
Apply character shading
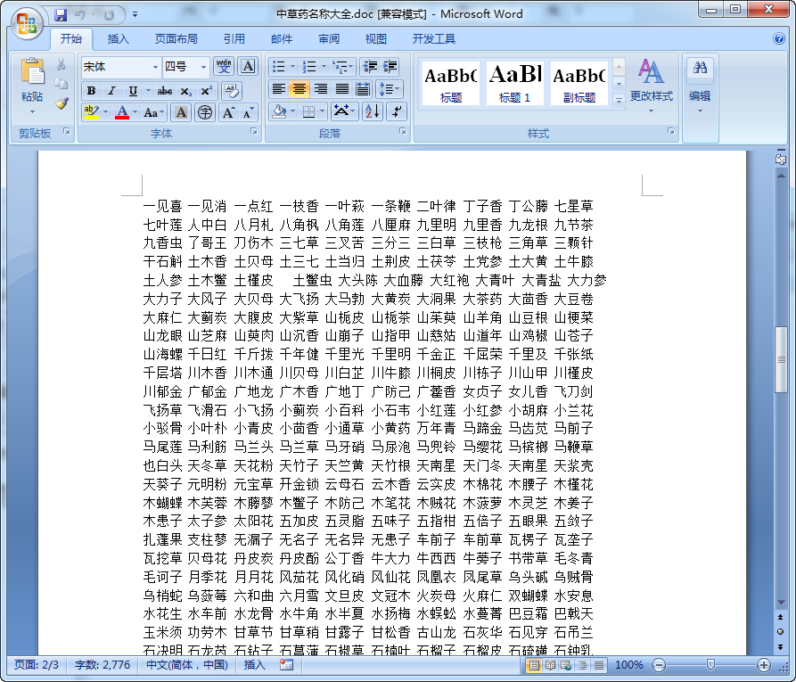181,112
